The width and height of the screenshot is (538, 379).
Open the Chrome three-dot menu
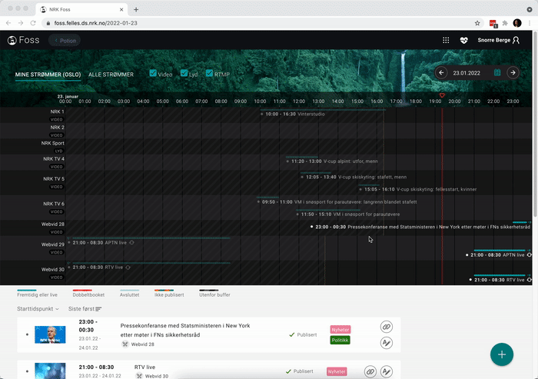[530, 23]
